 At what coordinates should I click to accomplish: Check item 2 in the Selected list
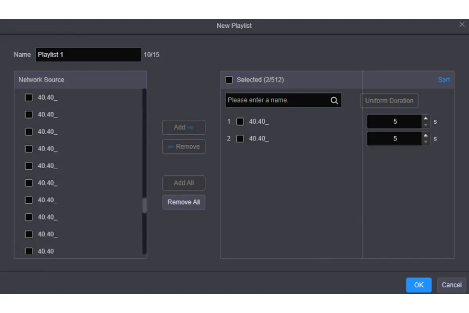[x=240, y=139]
